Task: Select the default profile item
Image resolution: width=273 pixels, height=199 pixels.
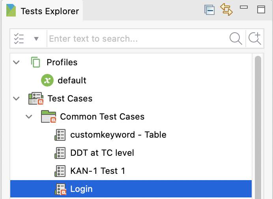Action: coord(72,80)
